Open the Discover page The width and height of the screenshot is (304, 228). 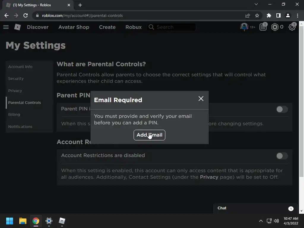click(x=38, y=27)
